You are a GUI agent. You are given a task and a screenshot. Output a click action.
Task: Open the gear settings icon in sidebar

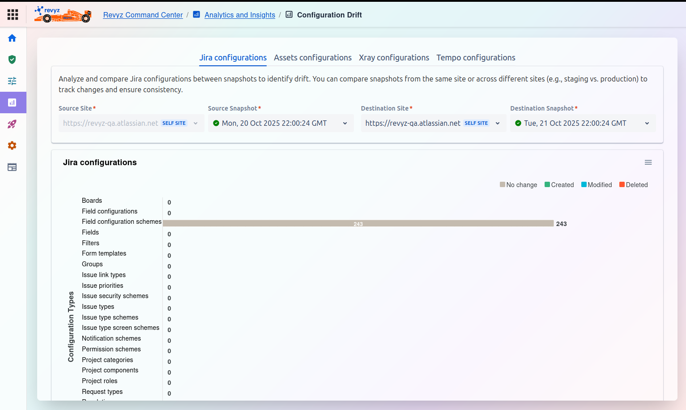[x=12, y=145]
